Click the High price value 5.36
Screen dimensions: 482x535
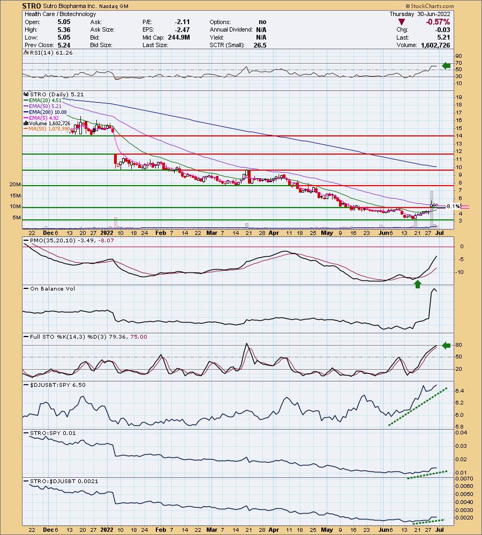64,29
